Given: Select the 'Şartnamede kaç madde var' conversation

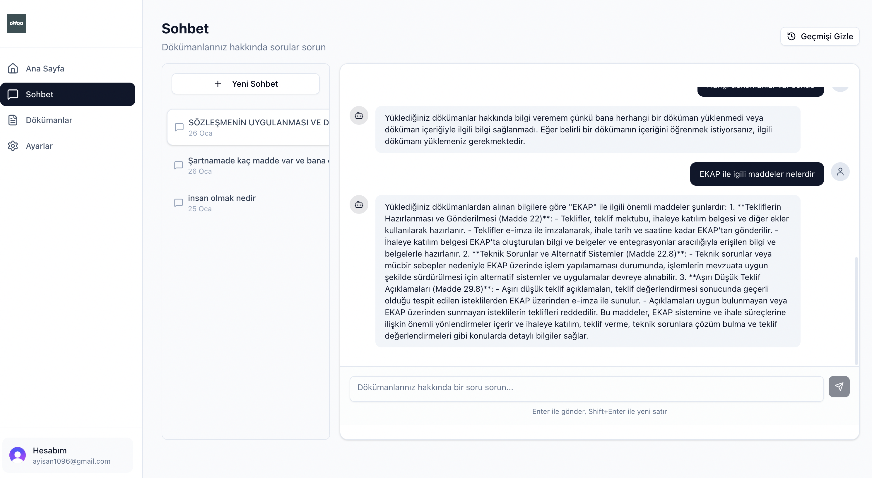Looking at the screenshot, I should pos(247,165).
